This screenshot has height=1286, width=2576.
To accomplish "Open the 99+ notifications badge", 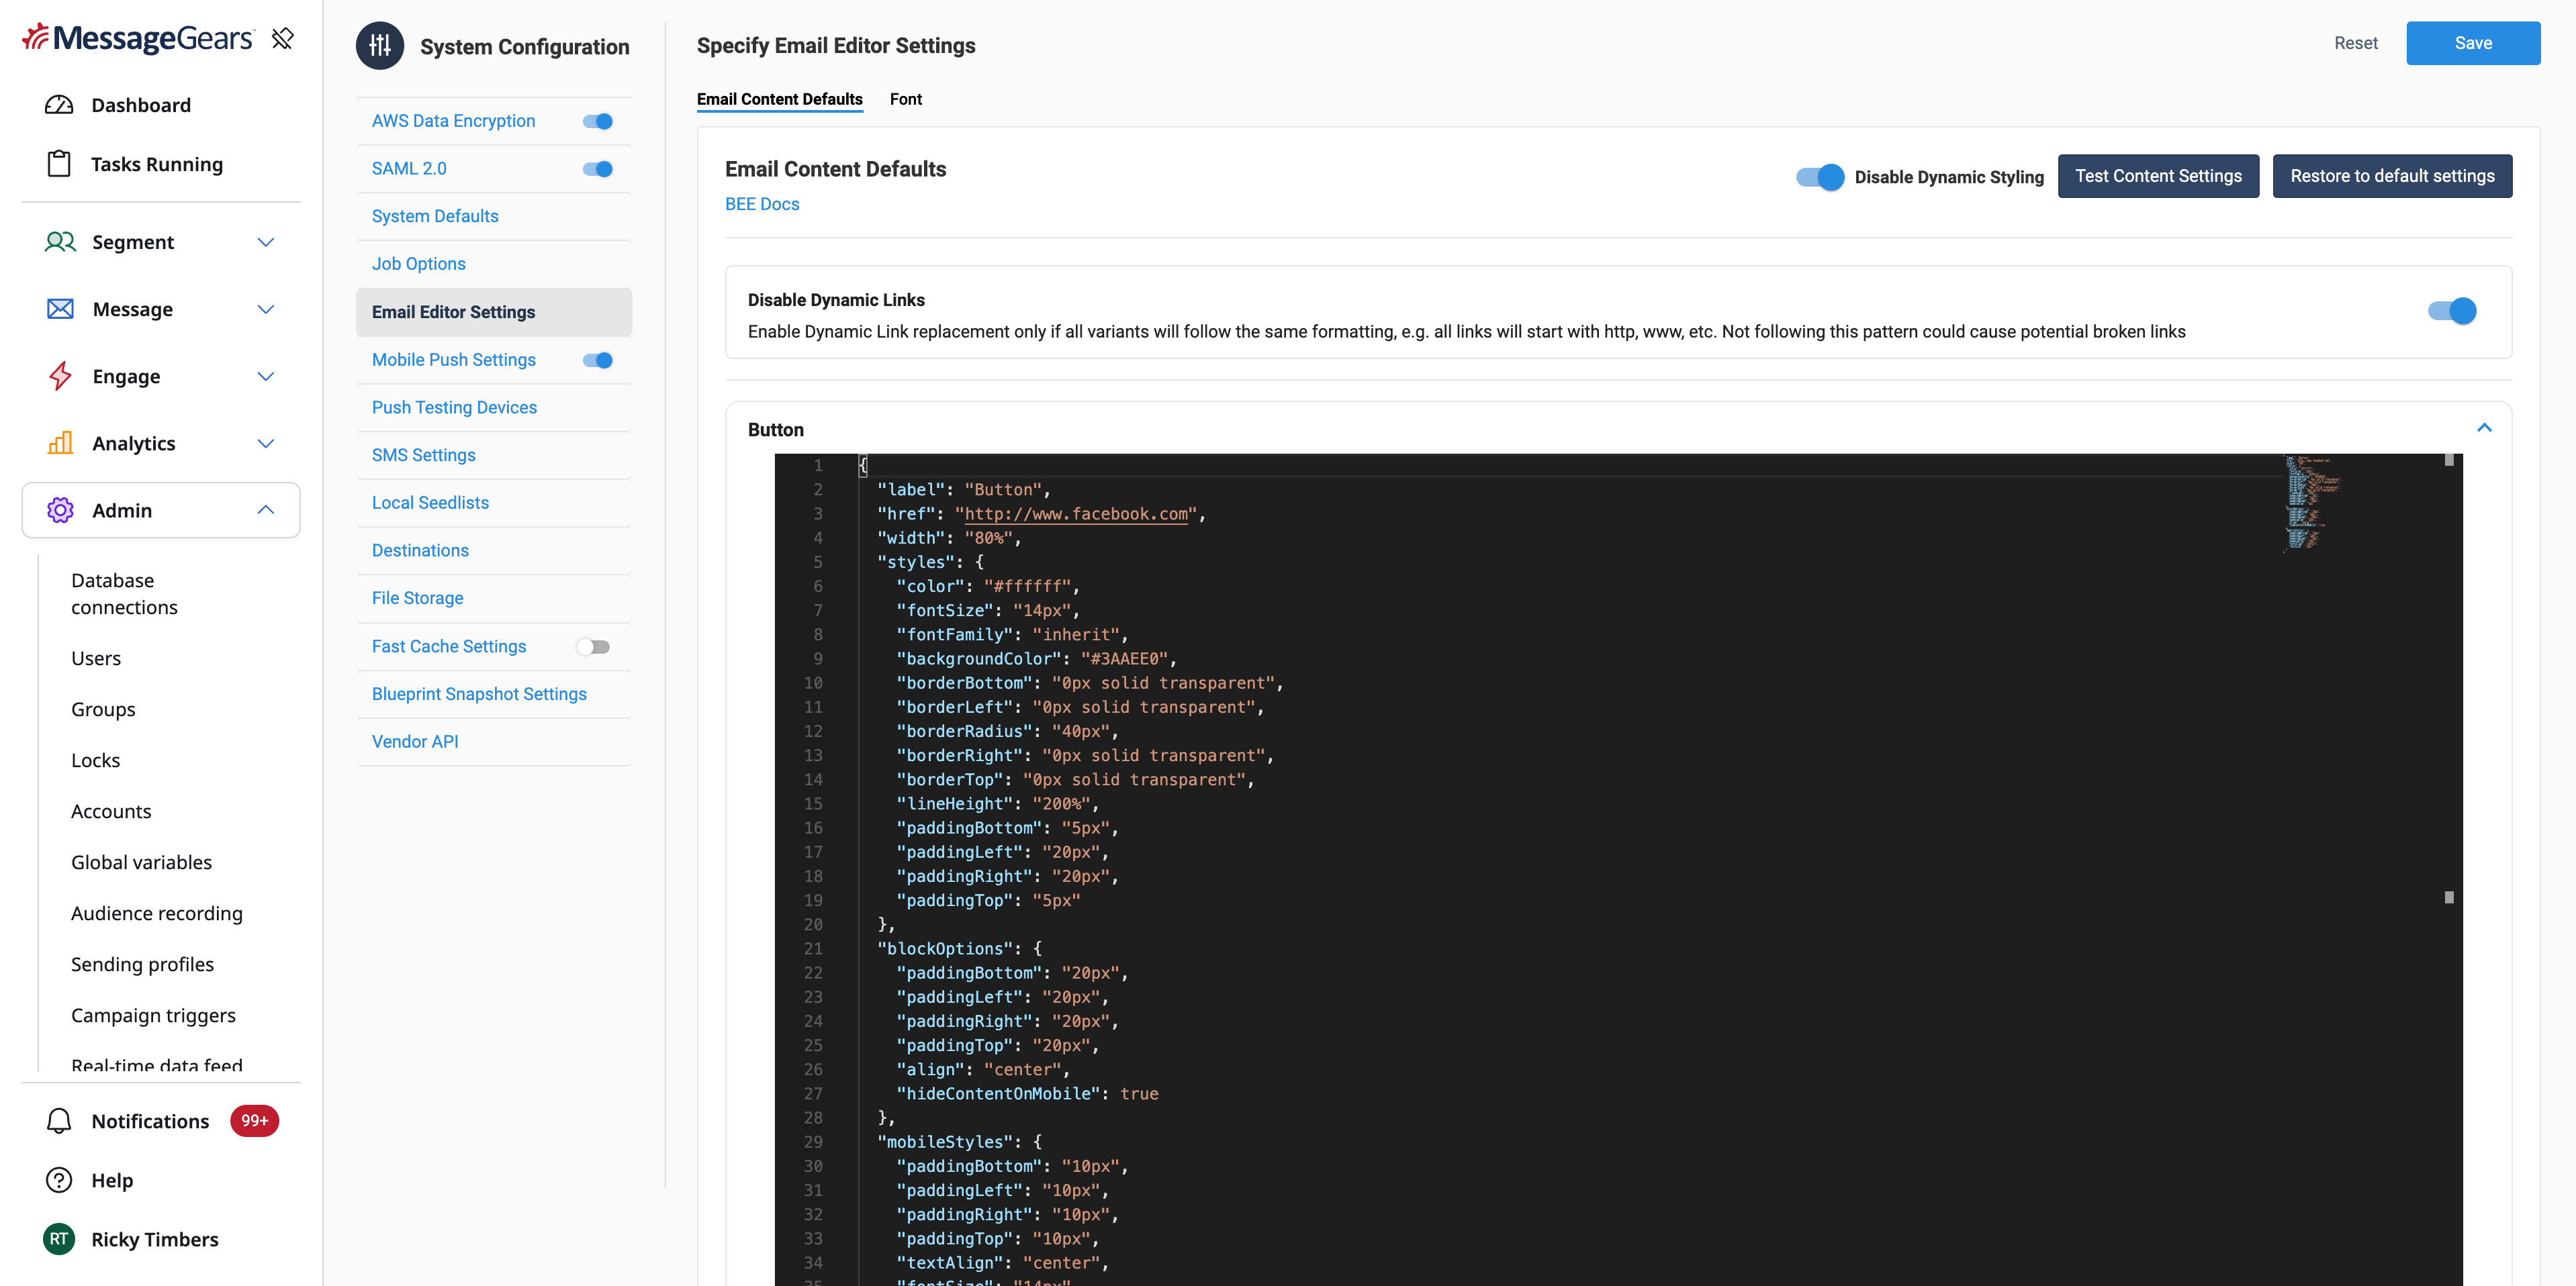I will 254,1121.
